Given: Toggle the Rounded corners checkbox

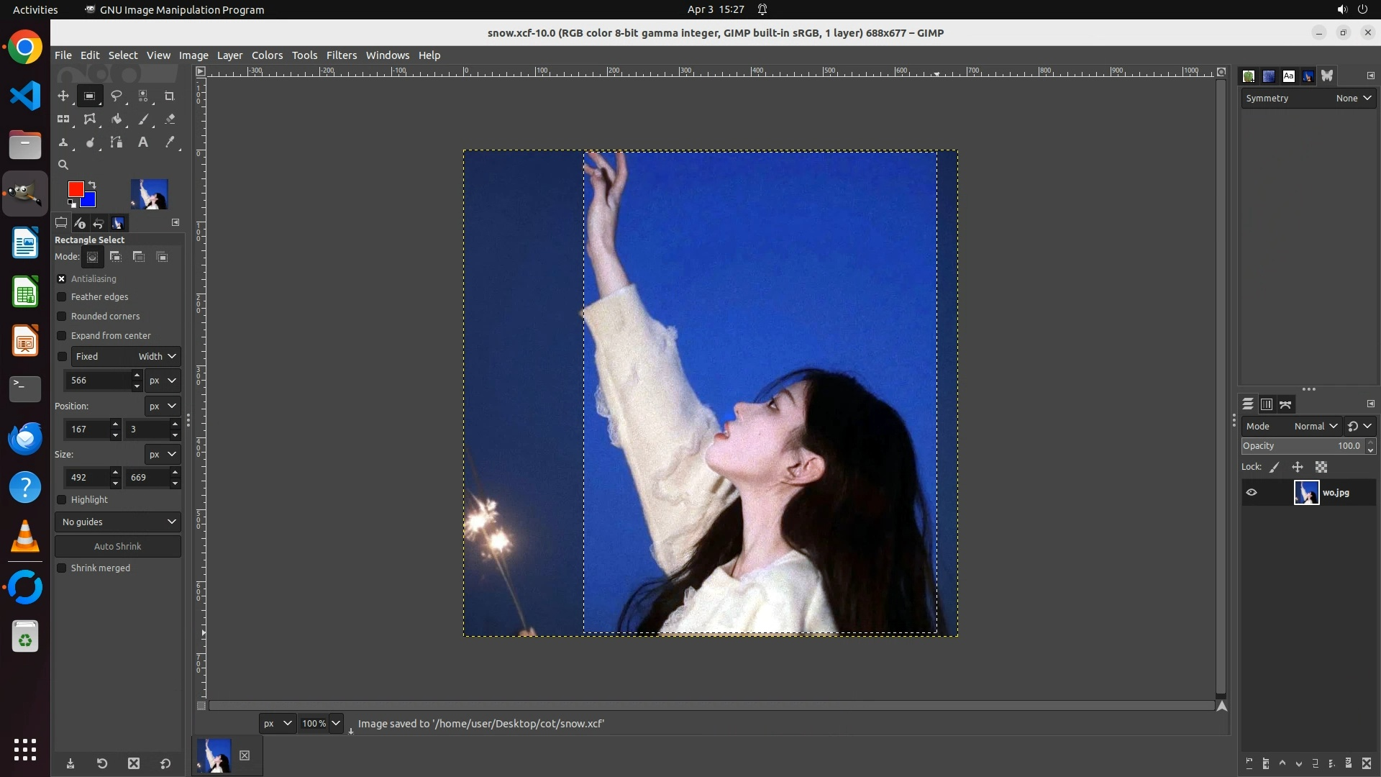Looking at the screenshot, I should (x=62, y=317).
